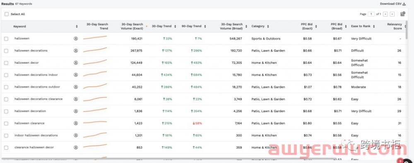Check the indoor halloween decorations row
Viewport: 414px width, 163px height.
click(6, 136)
